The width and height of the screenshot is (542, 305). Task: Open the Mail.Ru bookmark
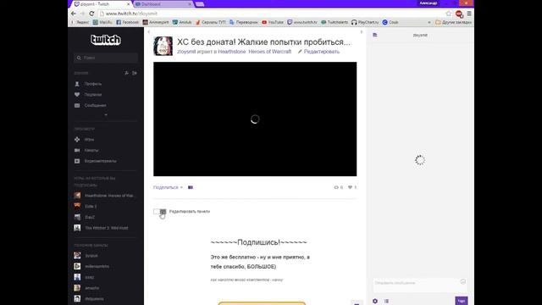(x=102, y=22)
